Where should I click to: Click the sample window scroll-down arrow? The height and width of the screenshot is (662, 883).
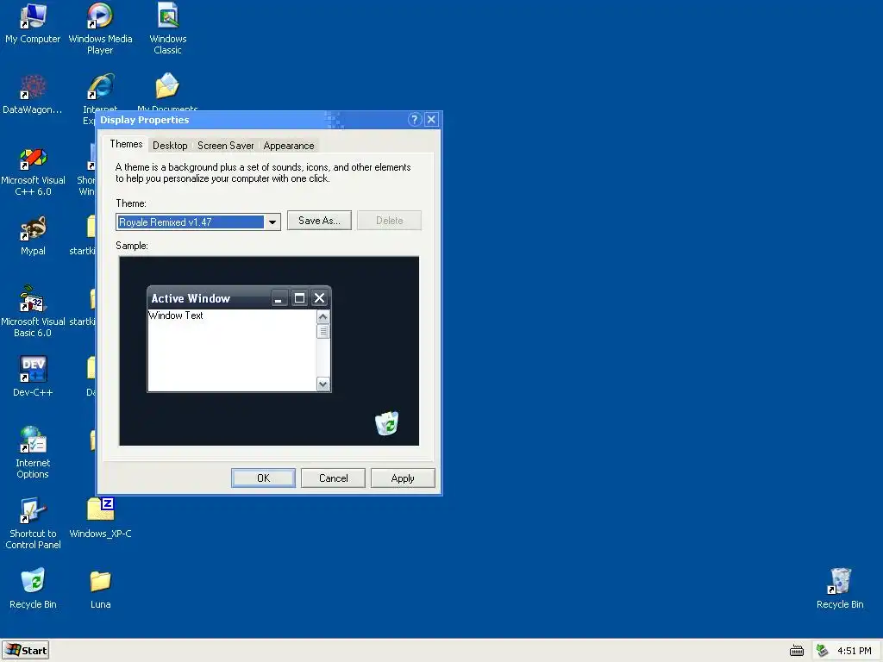323,384
